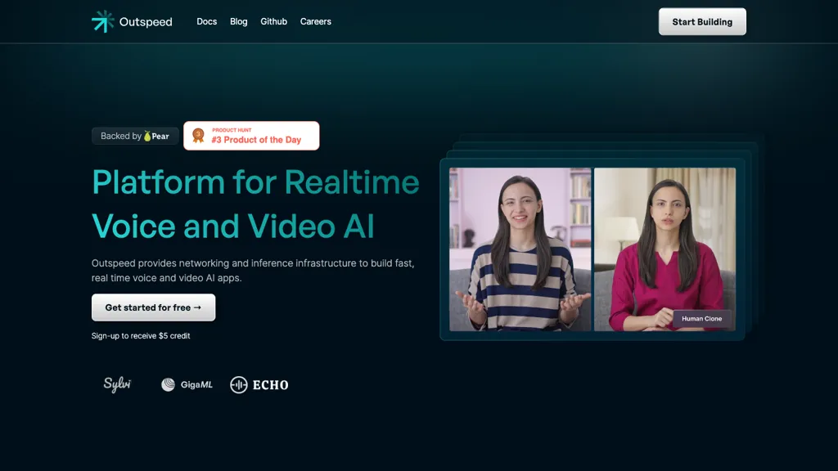Image resolution: width=838 pixels, height=471 pixels.
Task: Open the #3 Product of the Day badge
Action: pos(251,136)
